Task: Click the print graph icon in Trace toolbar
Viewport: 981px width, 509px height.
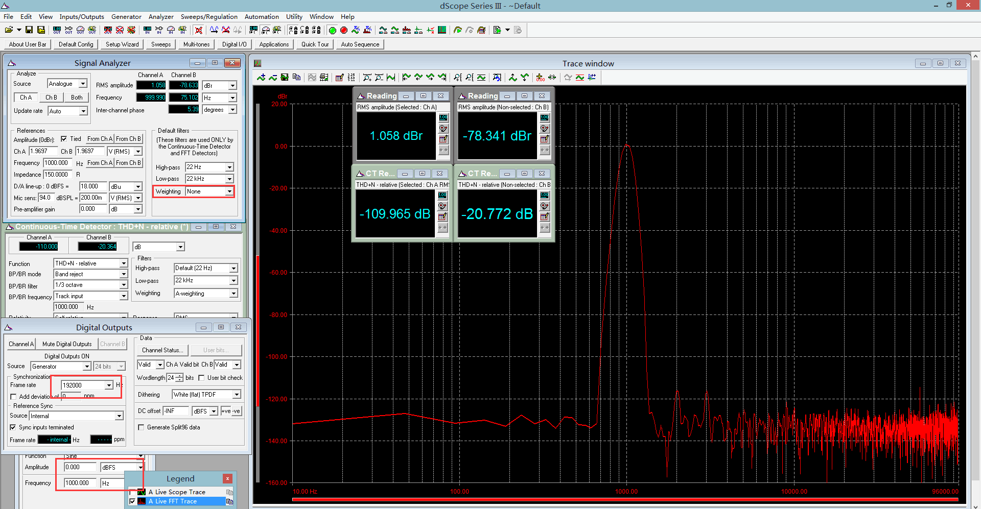Action: click(x=324, y=78)
